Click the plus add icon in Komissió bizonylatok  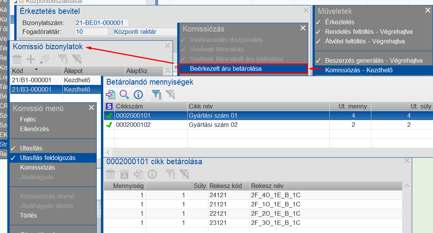tap(31, 59)
